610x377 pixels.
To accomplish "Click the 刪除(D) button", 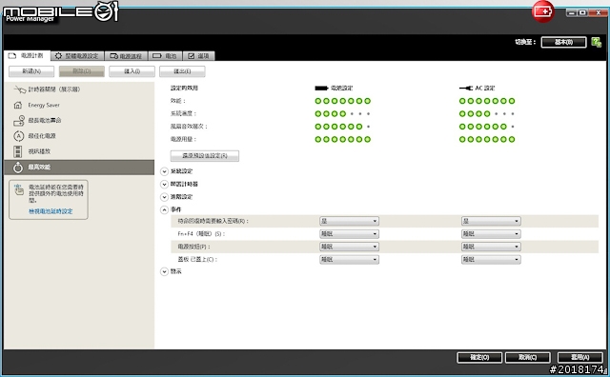I will coord(82,71).
